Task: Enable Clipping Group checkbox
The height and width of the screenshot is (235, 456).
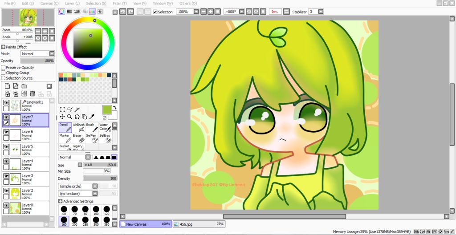Action: click(3, 73)
